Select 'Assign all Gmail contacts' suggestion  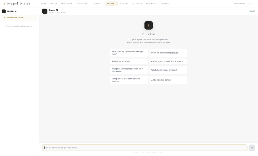129,70
